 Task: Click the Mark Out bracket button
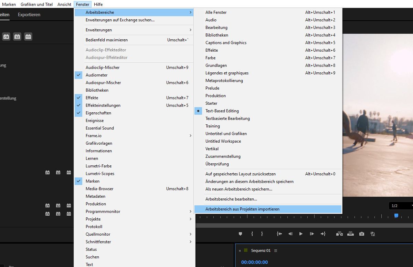point(262,234)
